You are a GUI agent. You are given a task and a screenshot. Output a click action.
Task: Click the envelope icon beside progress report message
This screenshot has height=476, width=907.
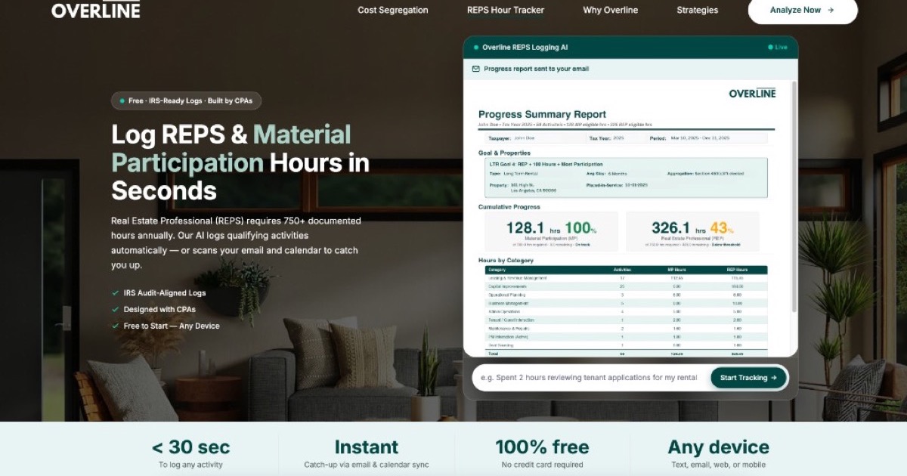[x=476, y=69]
